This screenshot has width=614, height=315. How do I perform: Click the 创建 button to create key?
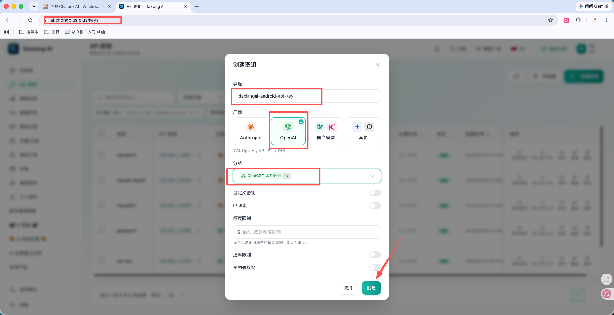click(371, 288)
